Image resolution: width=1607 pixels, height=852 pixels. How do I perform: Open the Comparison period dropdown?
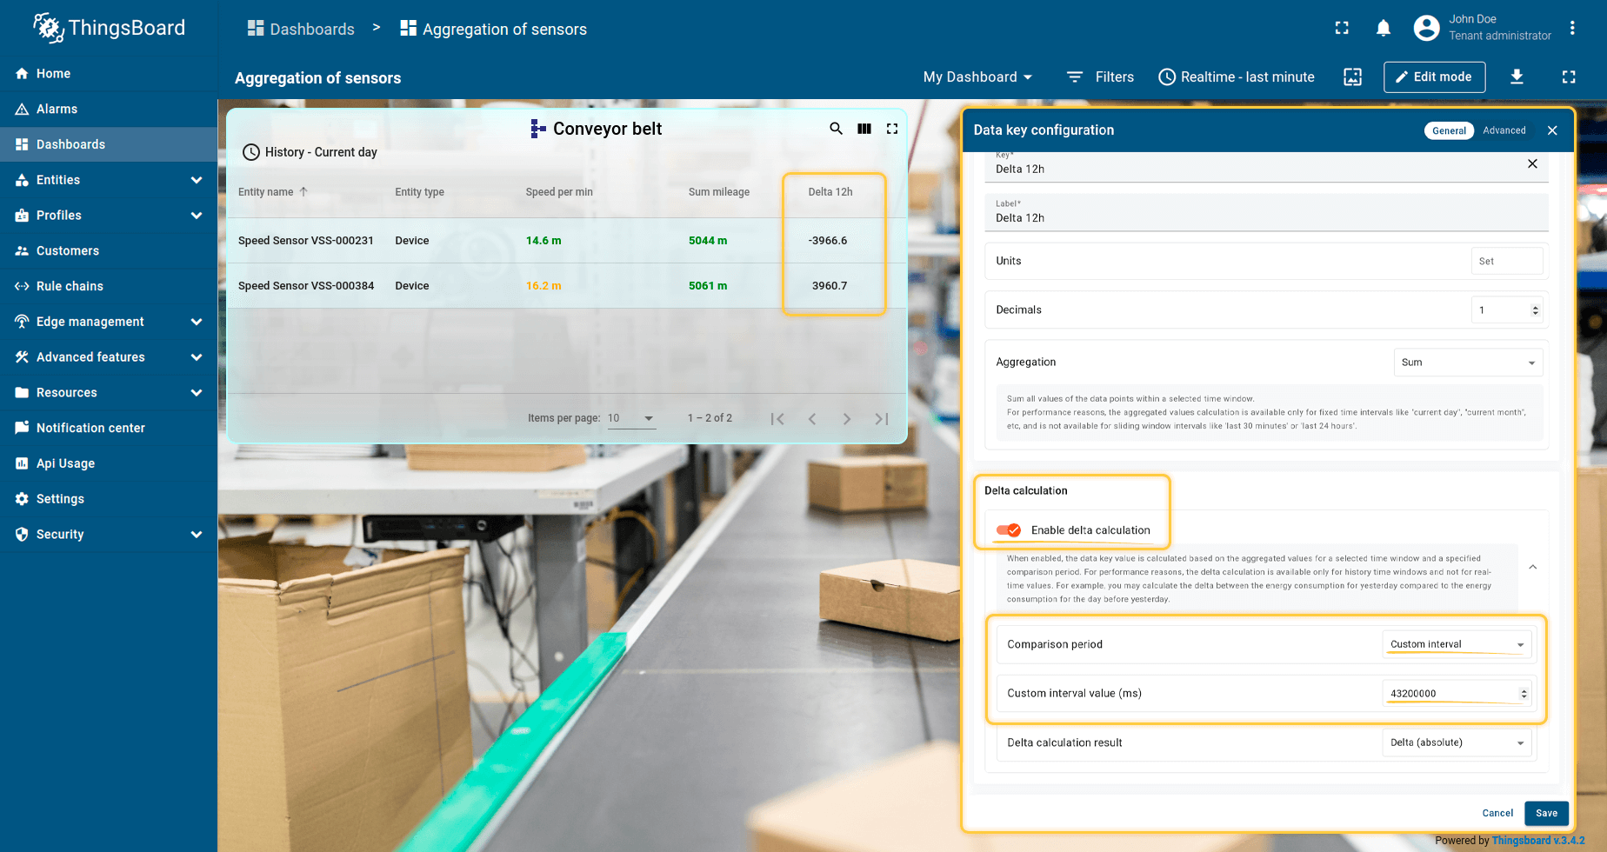click(1457, 644)
